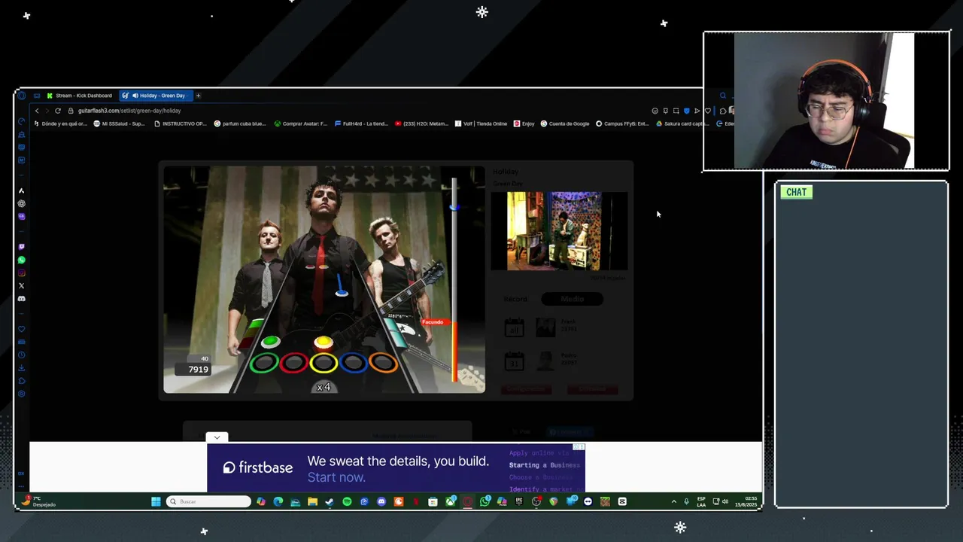
Task: Open WhatsApp in the browser sidebar
Action: (21, 260)
